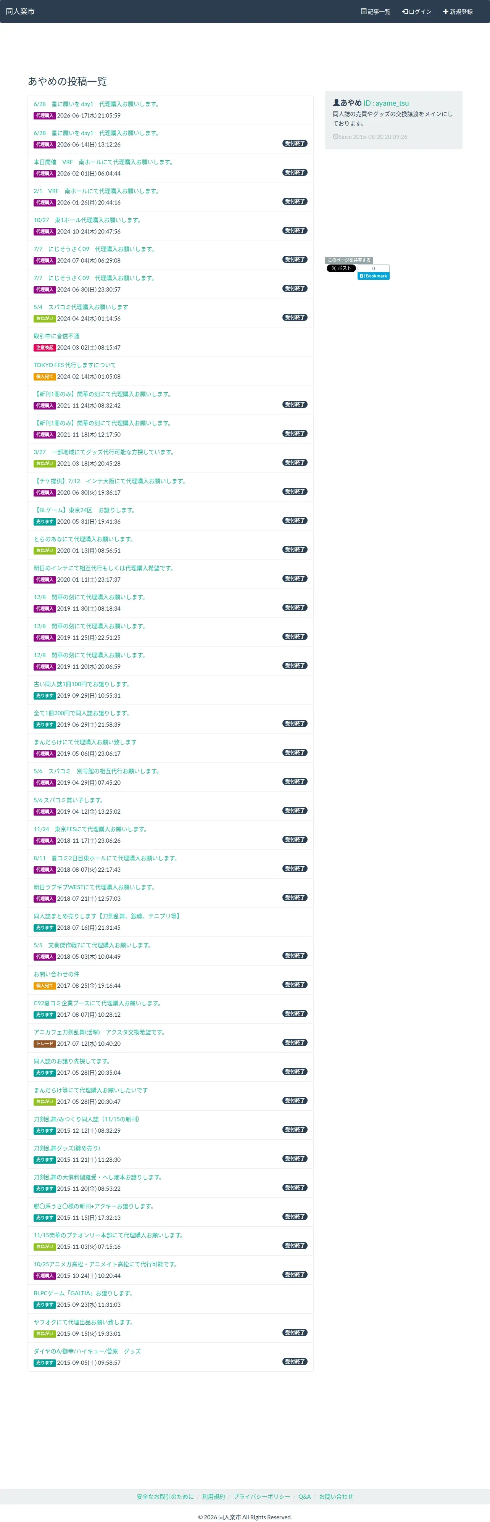
Task: Open the 新規登録 sign-up page
Action: click(x=458, y=12)
